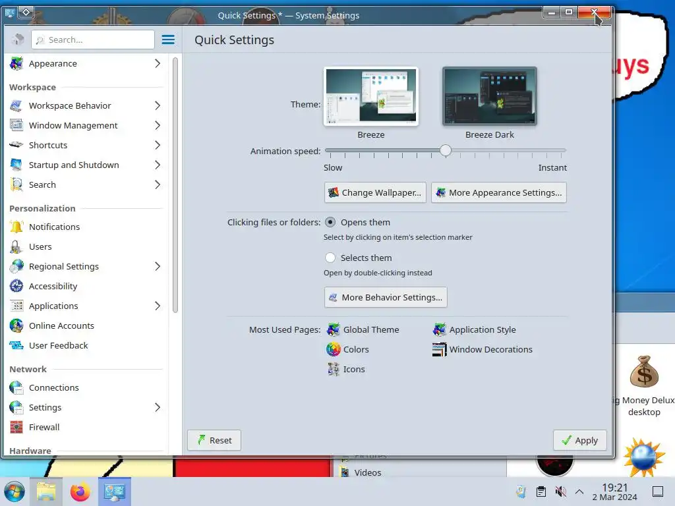The image size is (675, 506).
Task: Click the Global Theme page icon
Action: pos(333,329)
